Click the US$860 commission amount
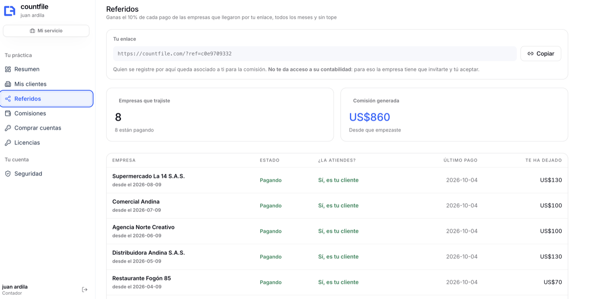 pos(369,117)
